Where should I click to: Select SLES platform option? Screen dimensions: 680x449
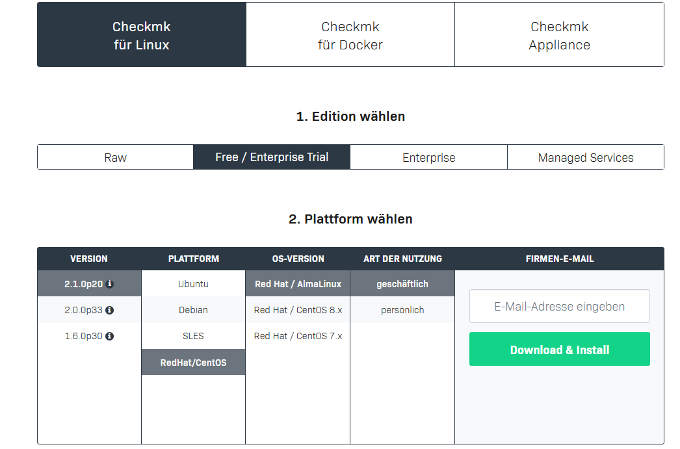coord(193,336)
